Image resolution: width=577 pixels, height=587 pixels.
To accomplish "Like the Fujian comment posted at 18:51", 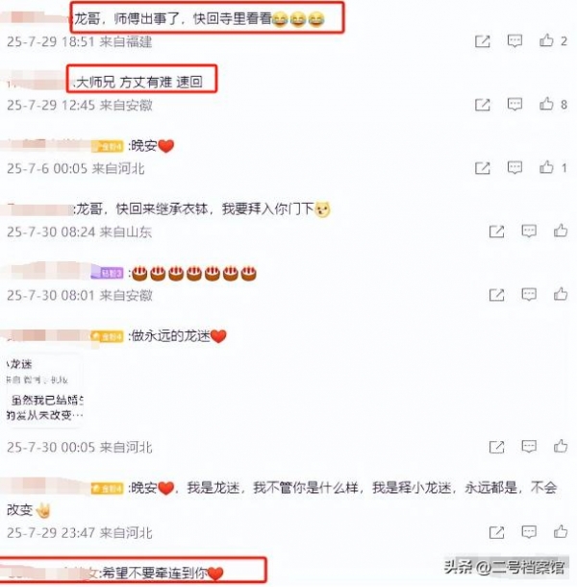I will coord(546,40).
